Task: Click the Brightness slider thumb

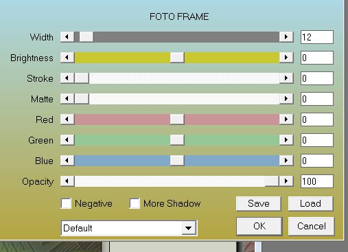Action: click(177, 58)
